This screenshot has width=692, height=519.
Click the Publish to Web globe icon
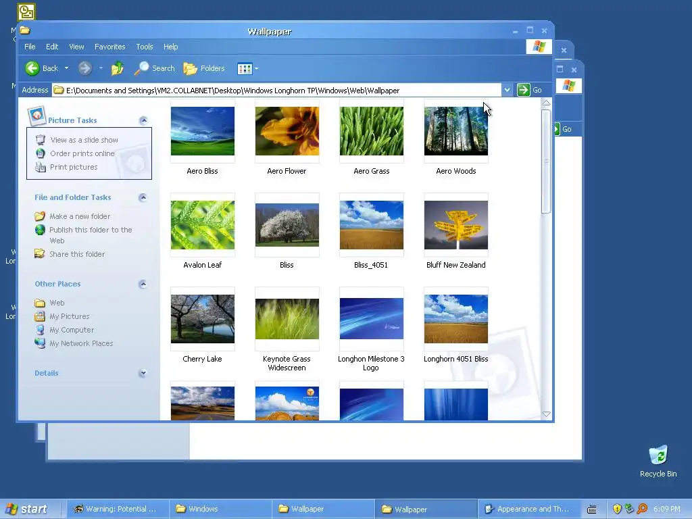40,230
